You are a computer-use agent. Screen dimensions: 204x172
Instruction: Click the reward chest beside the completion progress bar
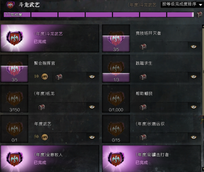(x=199, y=14)
